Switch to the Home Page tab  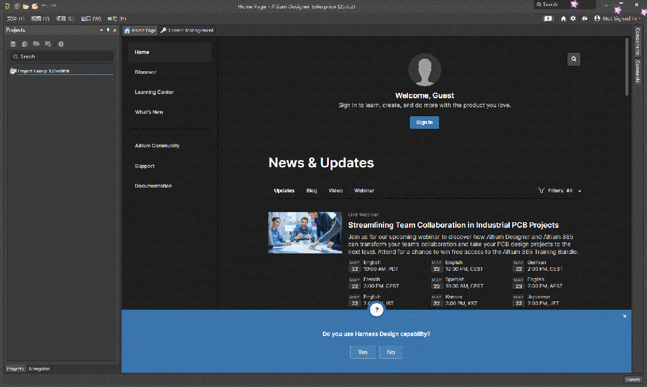[x=140, y=30]
